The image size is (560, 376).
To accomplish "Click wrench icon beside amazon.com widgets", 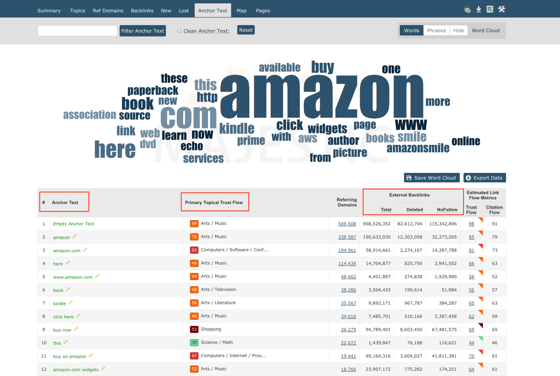I will coord(103,368).
